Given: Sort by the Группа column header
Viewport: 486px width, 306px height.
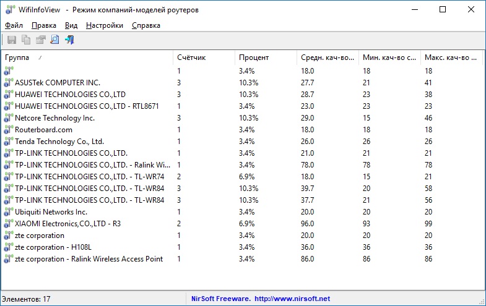Looking at the screenshot, I should tap(87, 57).
